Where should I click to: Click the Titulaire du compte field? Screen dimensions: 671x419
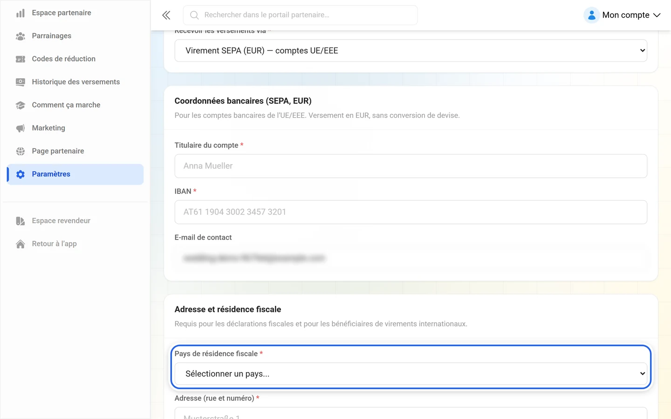pyautogui.click(x=411, y=166)
